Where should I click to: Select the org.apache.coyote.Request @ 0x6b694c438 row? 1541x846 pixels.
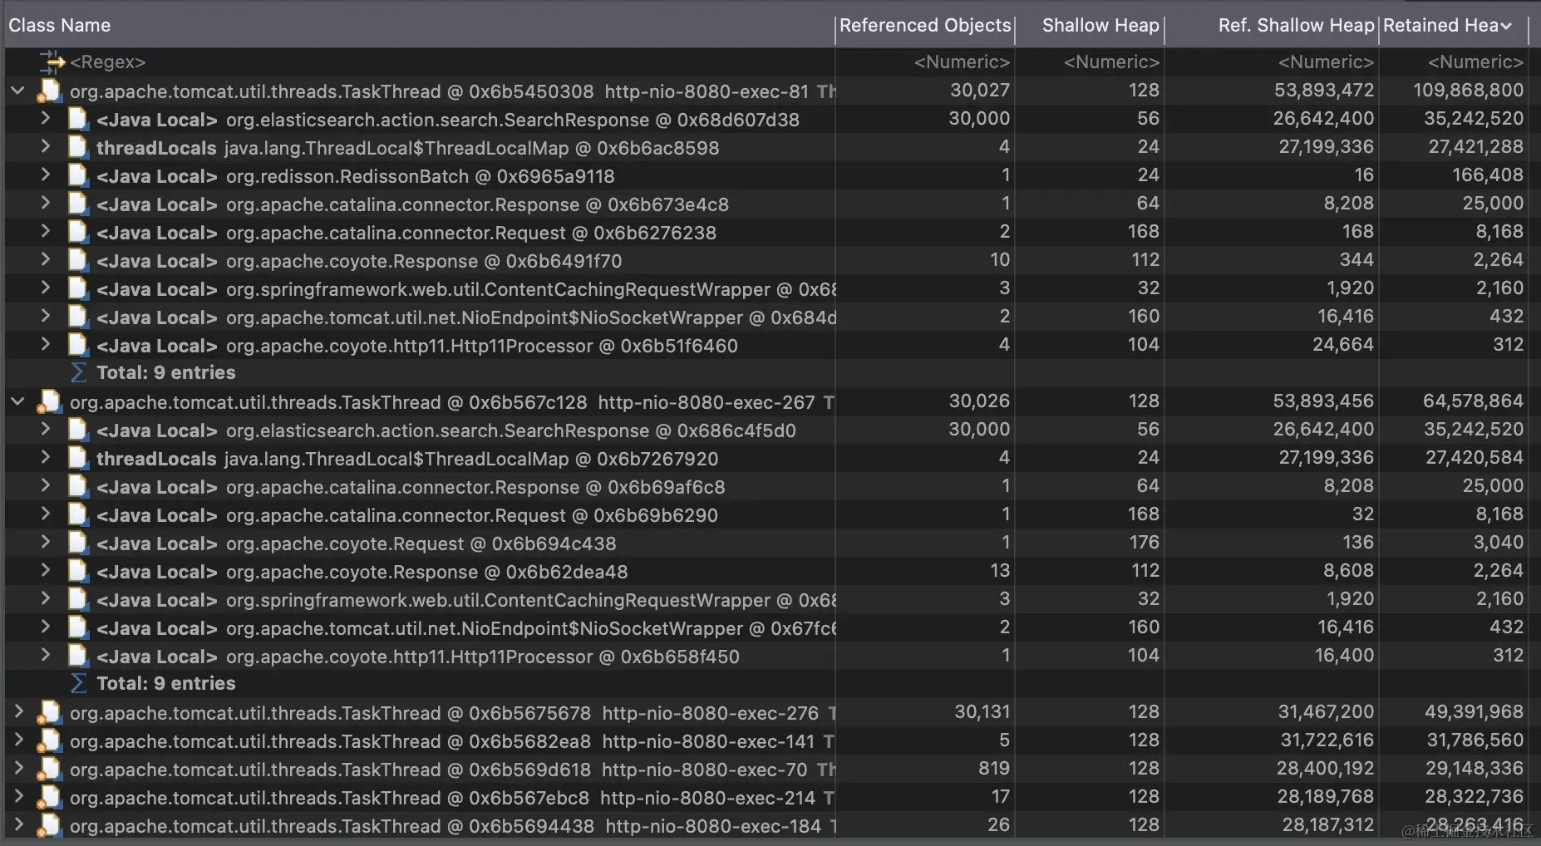tap(416, 544)
